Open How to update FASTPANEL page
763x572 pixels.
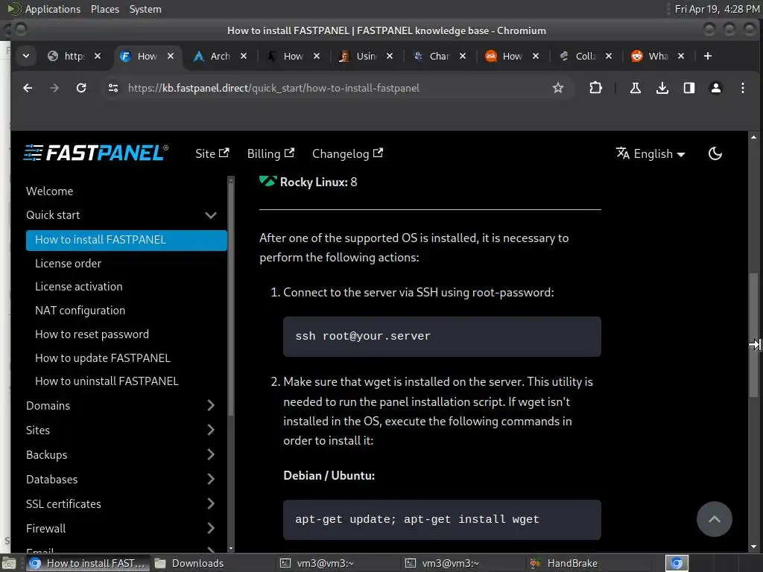[x=103, y=358]
